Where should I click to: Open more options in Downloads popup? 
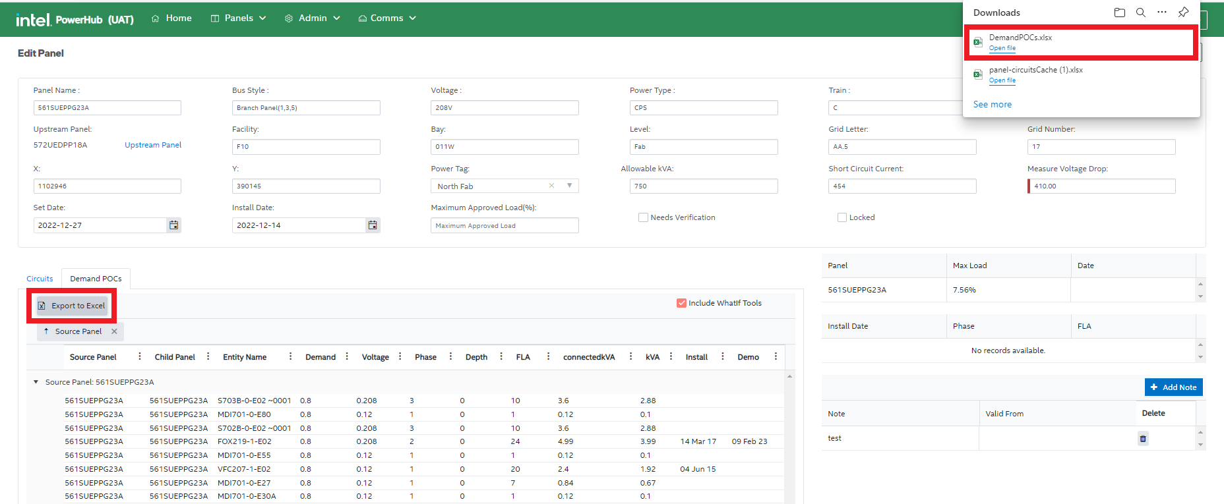point(1162,13)
